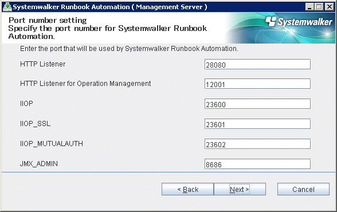Image resolution: width=337 pixels, height=212 pixels.
Task: Cancel the installation wizard
Action: (x=303, y=189)
